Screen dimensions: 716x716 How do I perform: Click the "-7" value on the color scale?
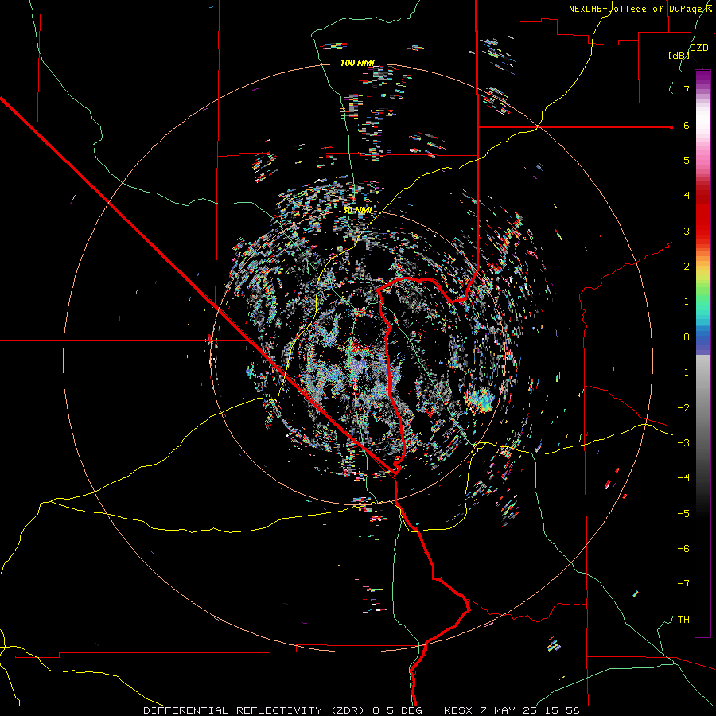click(x=683, y=584)
